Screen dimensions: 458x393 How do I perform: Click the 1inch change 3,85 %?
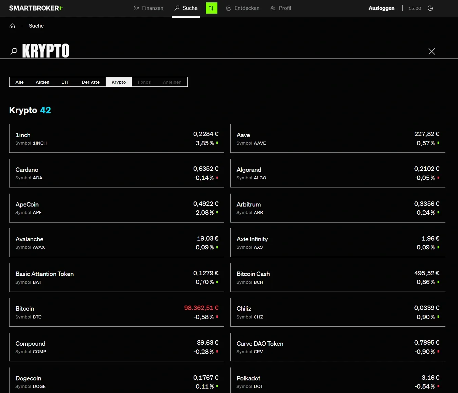(204, 143)
